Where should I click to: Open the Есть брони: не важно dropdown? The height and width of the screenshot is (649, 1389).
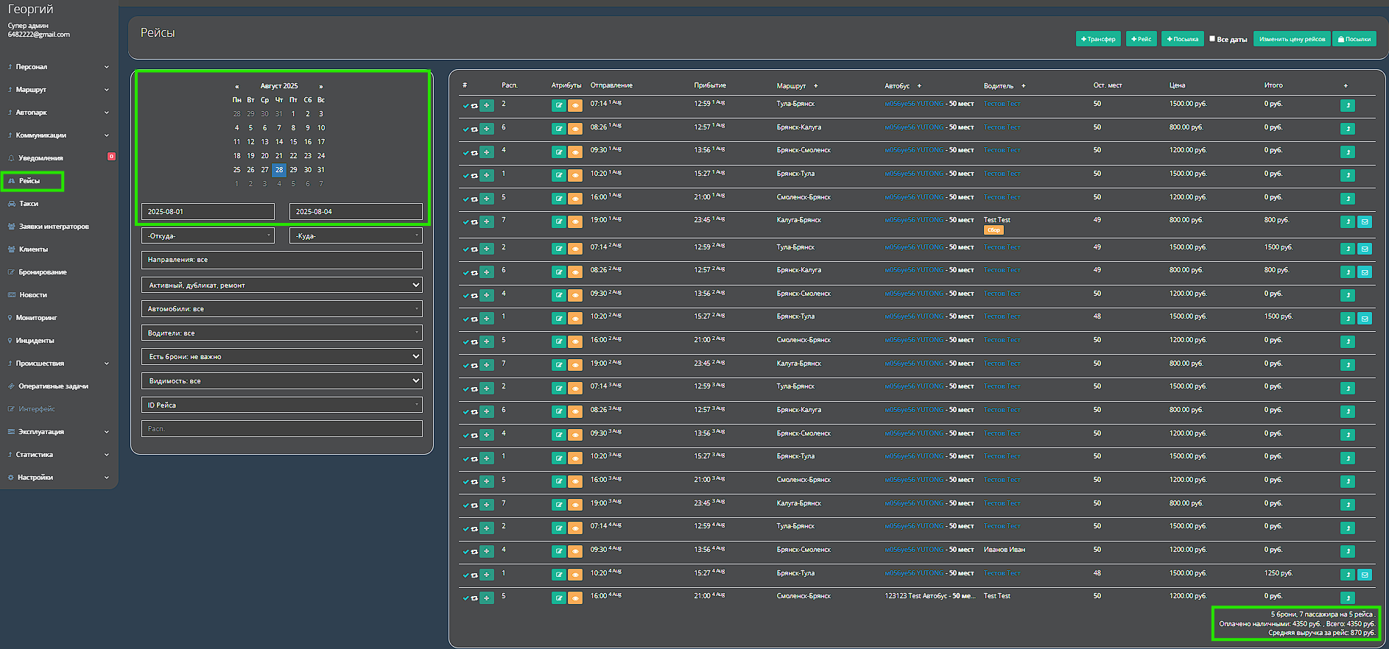(281, 357)
